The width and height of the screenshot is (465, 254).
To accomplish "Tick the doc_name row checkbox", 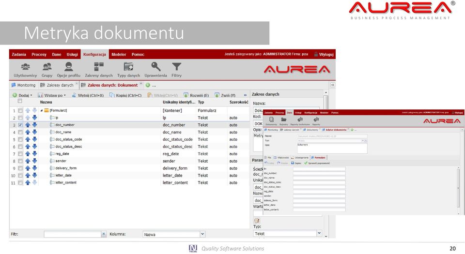I will pos(20,132).
